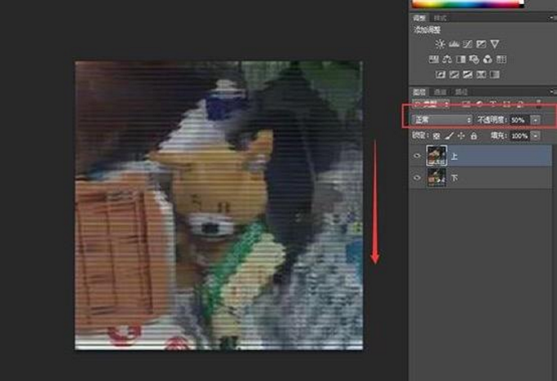
Task: Switch to the 路径 tab
Action: [461, 92]
